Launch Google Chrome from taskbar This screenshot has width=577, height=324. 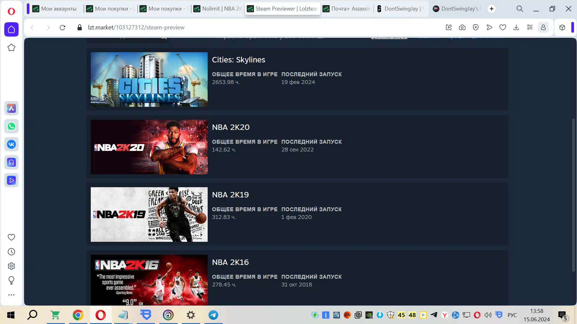click(x=78, y=315)
